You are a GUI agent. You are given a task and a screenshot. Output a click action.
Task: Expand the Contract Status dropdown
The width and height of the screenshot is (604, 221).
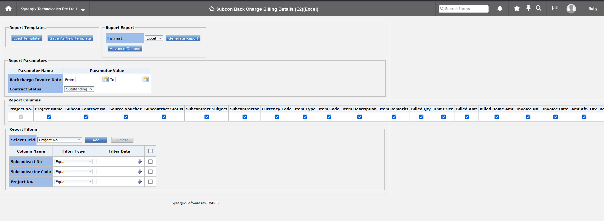click(x=79, y=89)
